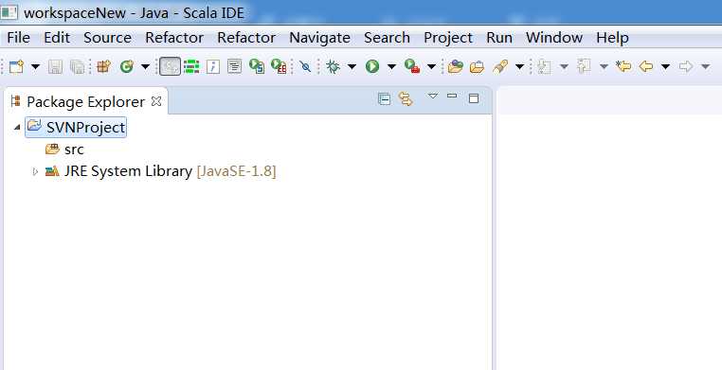722x370 pixels.
Task: Expand the JRE System Library node
Action: coord(35,171)
